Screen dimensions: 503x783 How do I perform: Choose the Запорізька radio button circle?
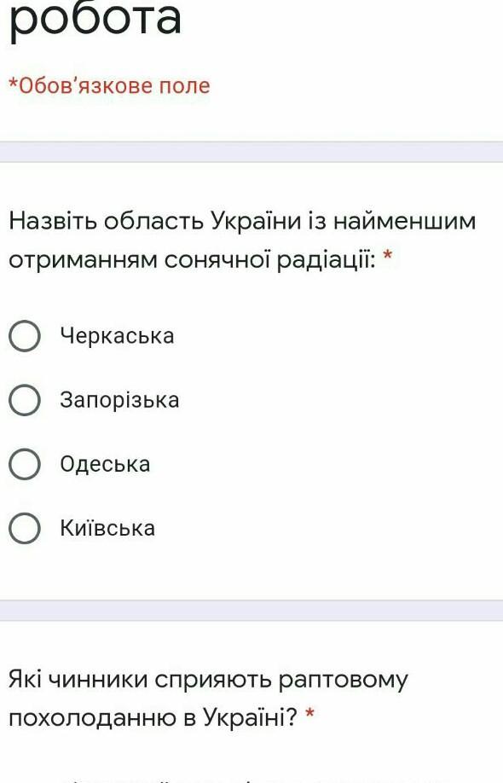click(25, 400)
